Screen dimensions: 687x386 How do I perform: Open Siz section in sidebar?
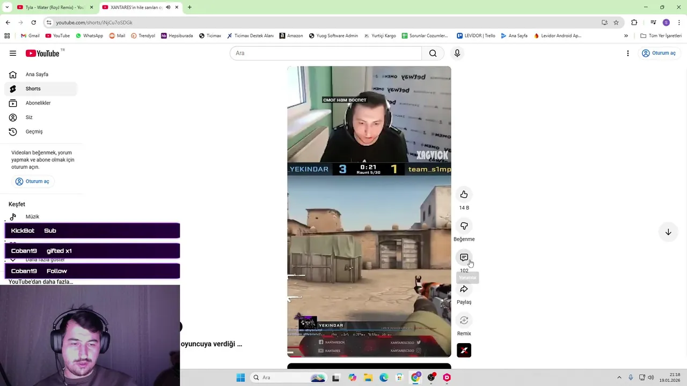coord(41,117)
